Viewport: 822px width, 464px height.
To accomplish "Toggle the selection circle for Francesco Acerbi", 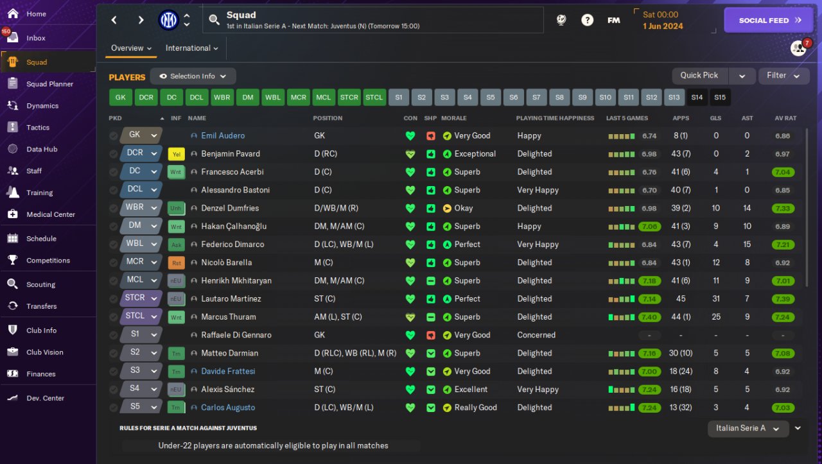I will (x=114, y=172).
